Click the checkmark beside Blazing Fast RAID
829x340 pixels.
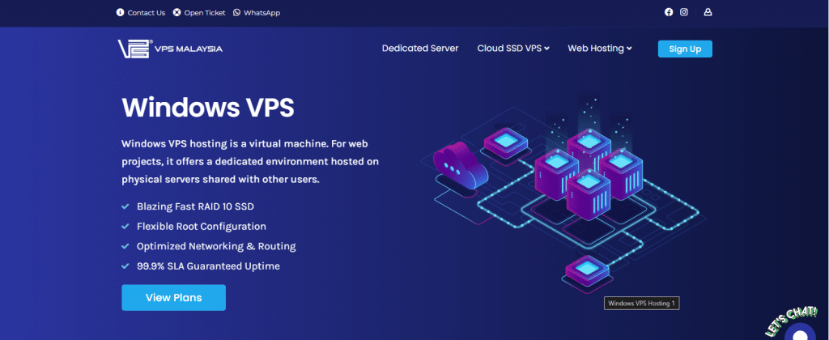click(125, 206)
